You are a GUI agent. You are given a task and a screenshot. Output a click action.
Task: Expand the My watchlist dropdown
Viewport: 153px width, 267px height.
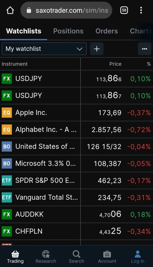click(44, 49)
